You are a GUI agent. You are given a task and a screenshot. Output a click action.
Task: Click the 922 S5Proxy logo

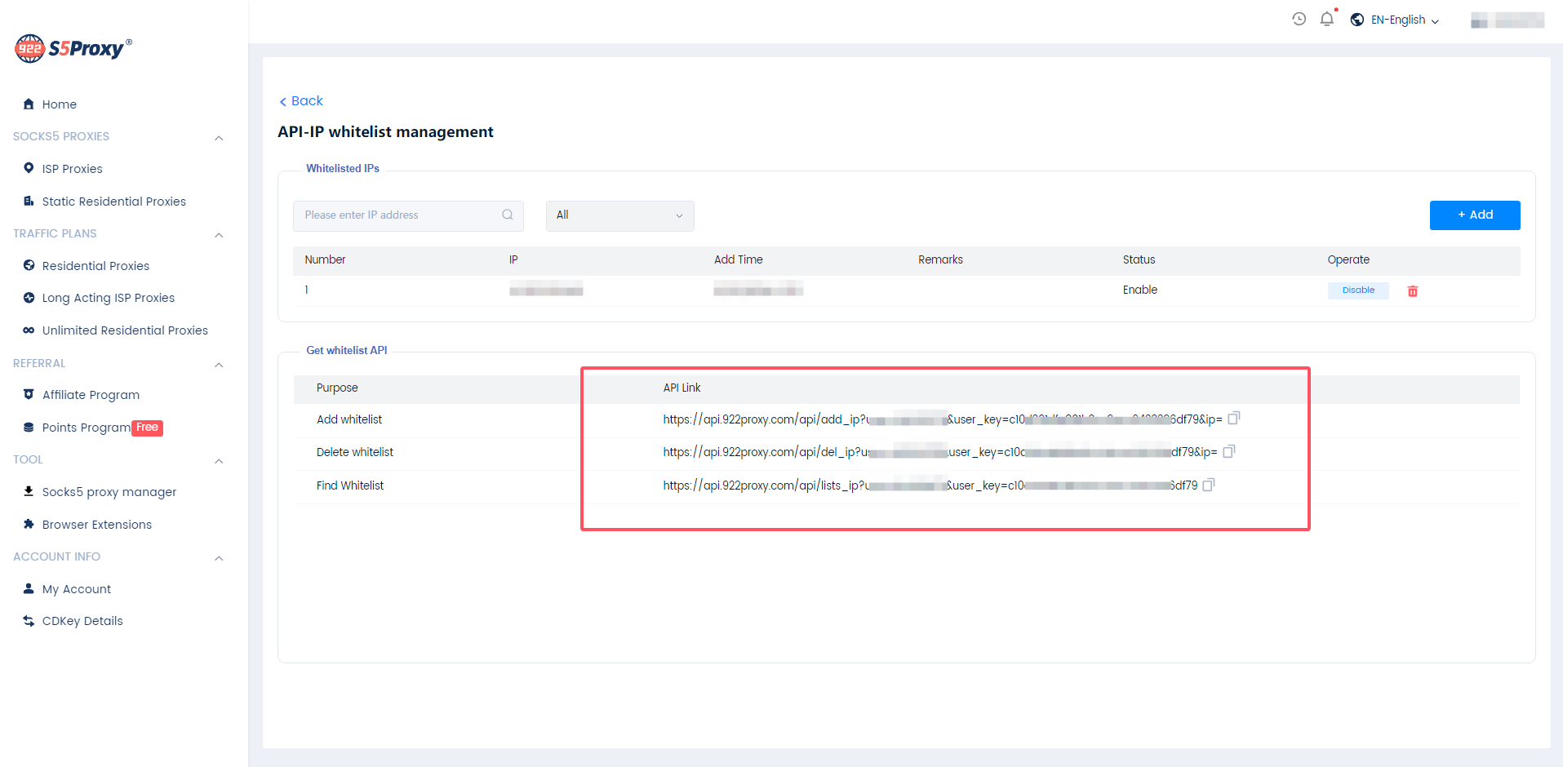(x=73, y=49)
